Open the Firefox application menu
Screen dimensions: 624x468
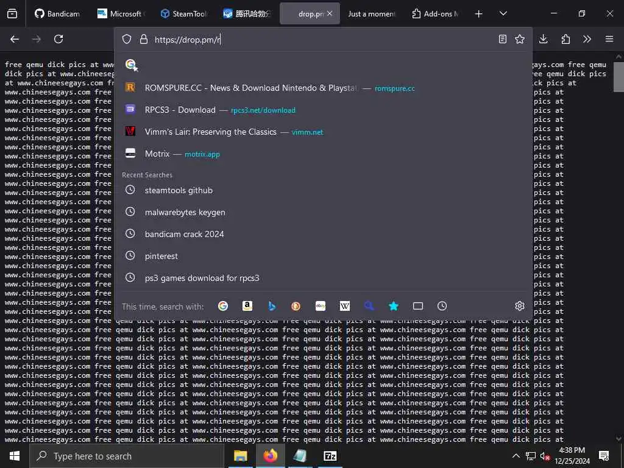point(609,39)
